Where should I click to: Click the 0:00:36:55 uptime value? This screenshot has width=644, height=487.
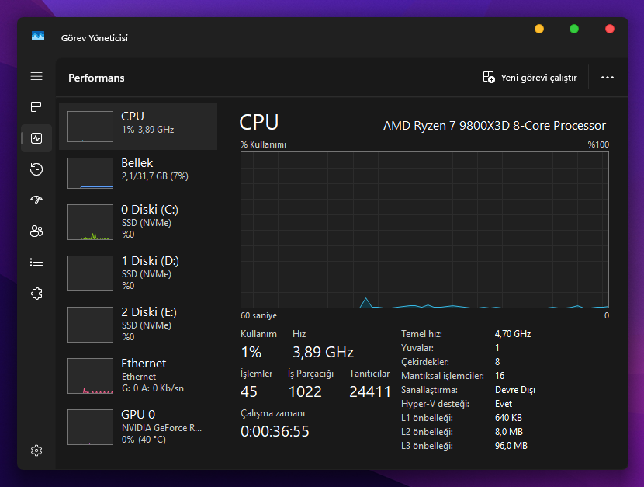[x=275, y=431]
